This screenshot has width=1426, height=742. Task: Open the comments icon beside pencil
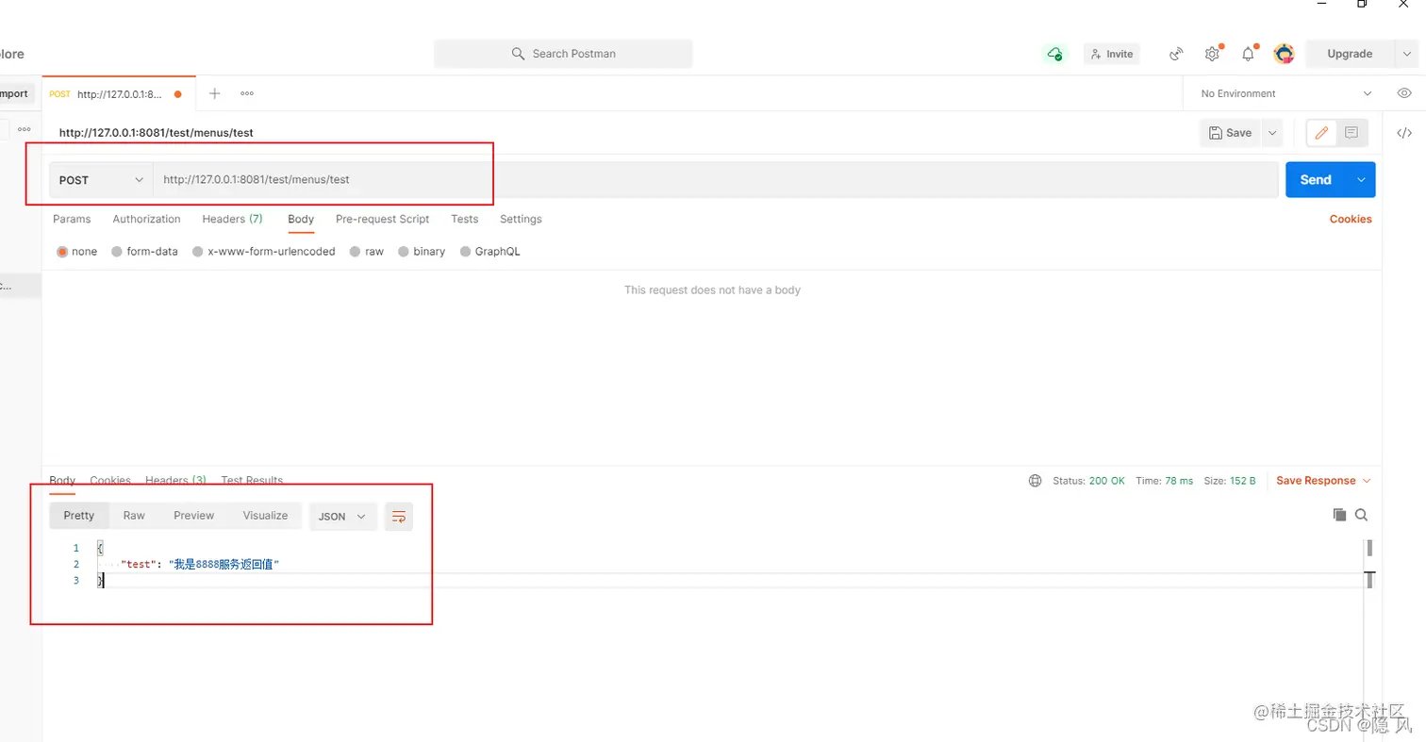click(x=1351, y=133)
